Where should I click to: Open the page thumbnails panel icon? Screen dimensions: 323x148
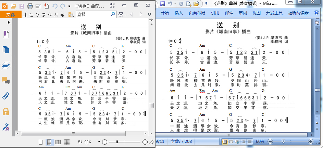click(x=6, y=50)
